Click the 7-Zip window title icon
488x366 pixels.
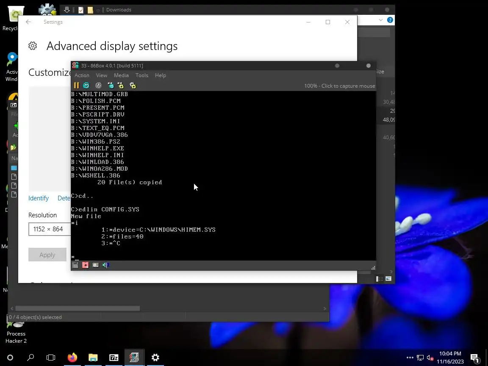coord(14,105)
